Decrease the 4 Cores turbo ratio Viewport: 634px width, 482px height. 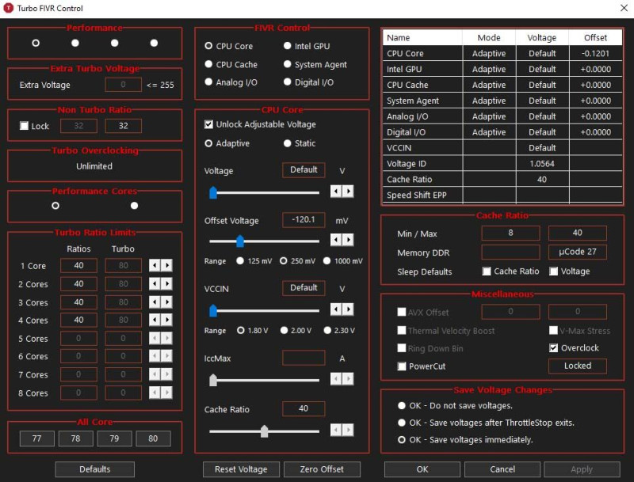pyautogui.click(x=155, y=320)
